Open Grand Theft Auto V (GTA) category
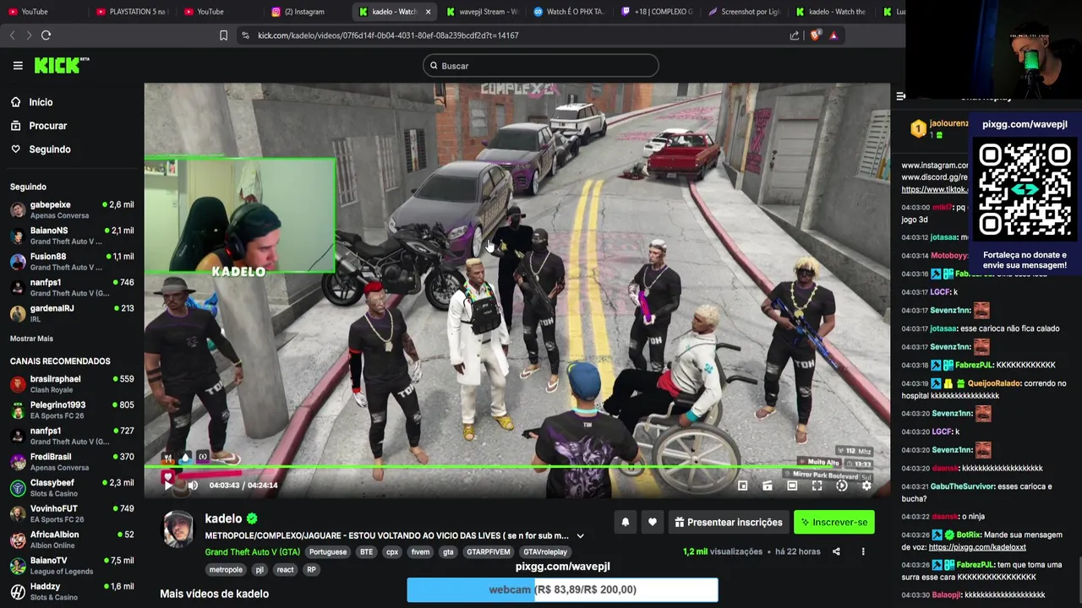This screenshot has height=608, width=1082. click(x=252, y=552)
